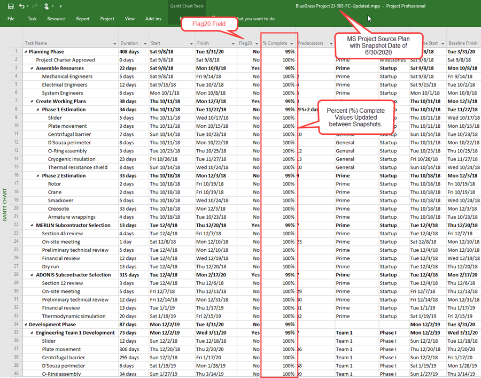Viewport: 481px width, 378px height.
Task: Open the File menu
Action: tap(11, 18)
